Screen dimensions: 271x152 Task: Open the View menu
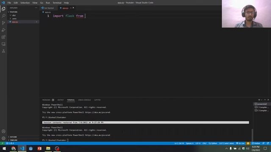pos(35,3)
